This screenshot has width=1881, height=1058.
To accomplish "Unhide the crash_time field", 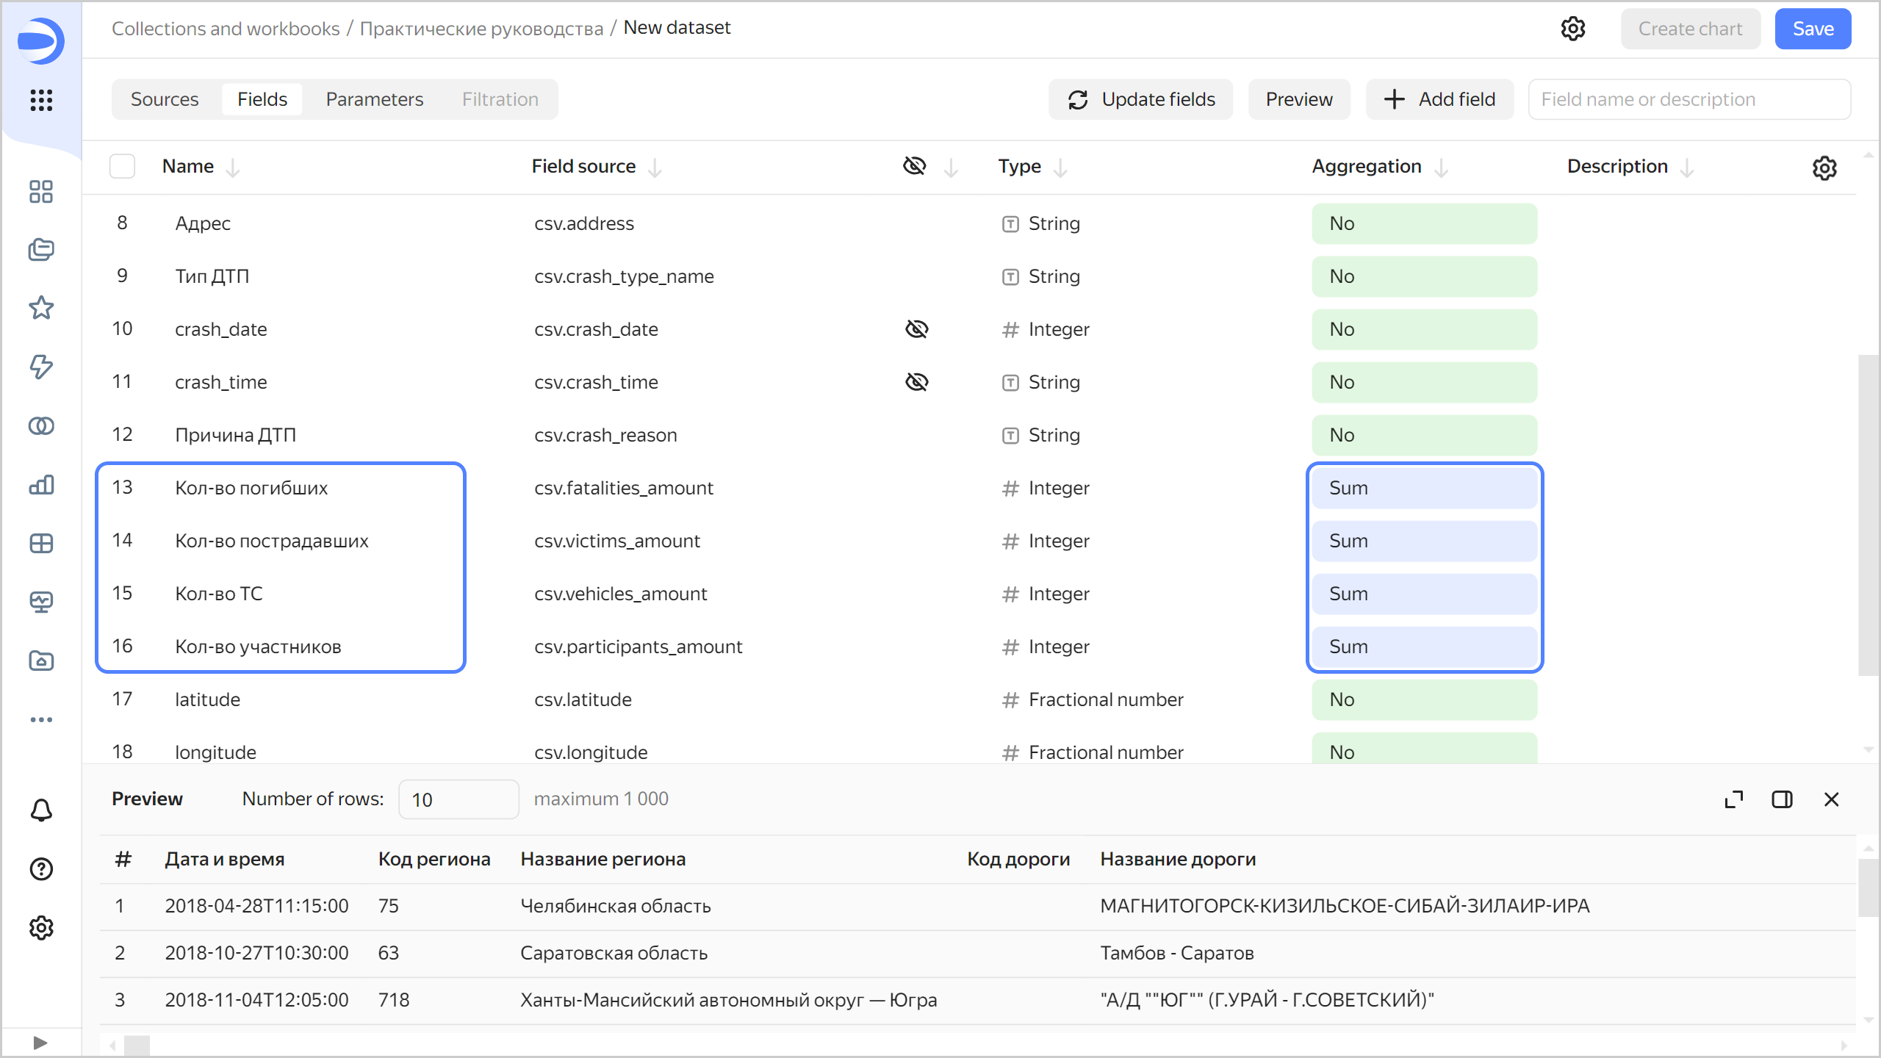I will (x=916, y=382).
